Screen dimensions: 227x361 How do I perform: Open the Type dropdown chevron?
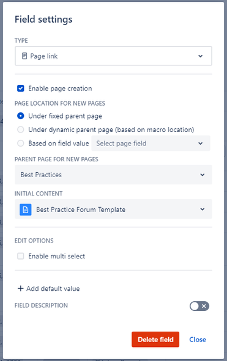pyautogui.click(x=200, y=56)
